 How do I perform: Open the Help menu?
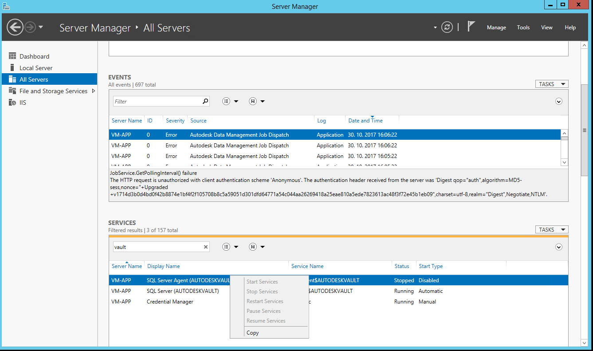[x=570, y=28]
